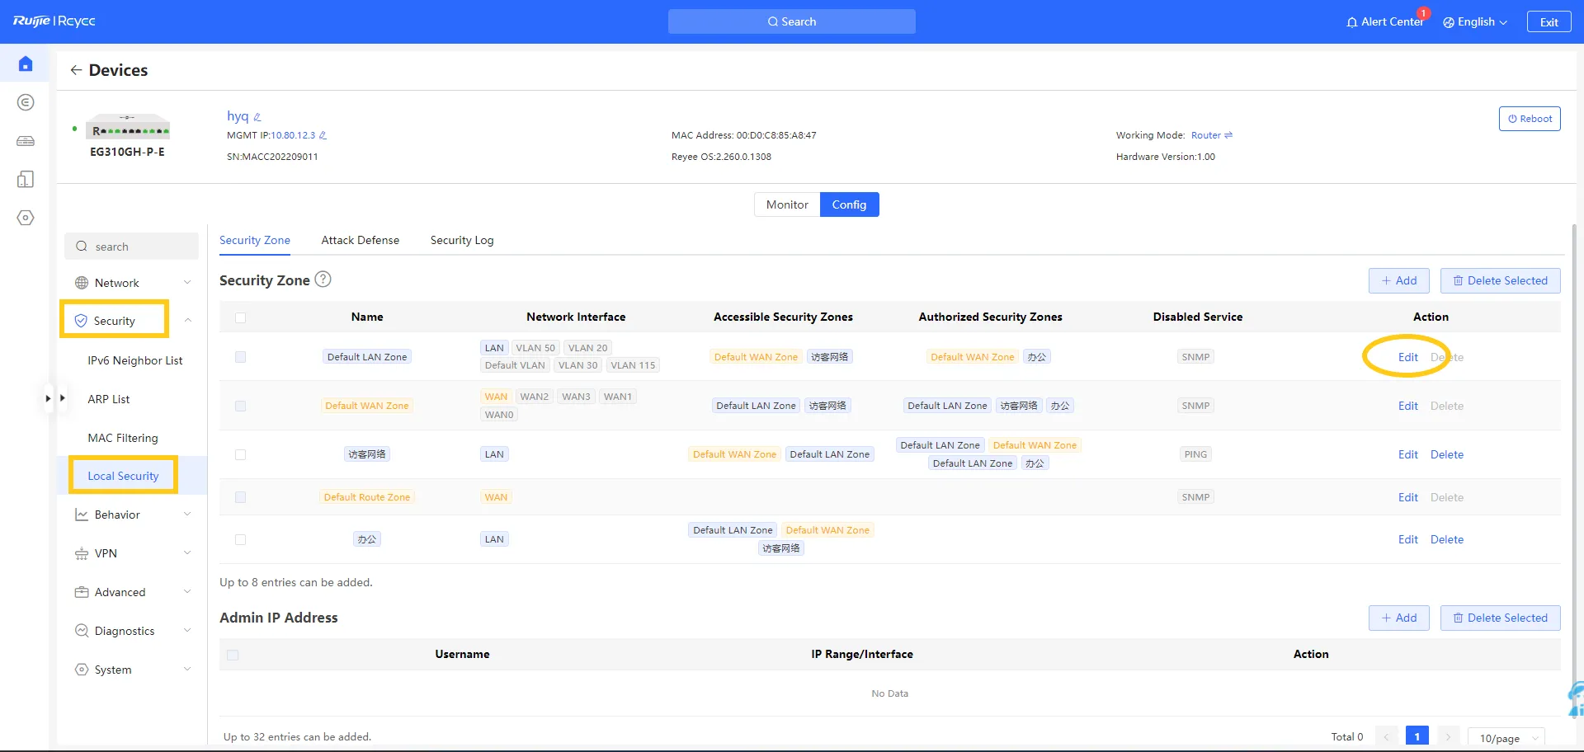Expand the VPN menu section

click(187, 553)
